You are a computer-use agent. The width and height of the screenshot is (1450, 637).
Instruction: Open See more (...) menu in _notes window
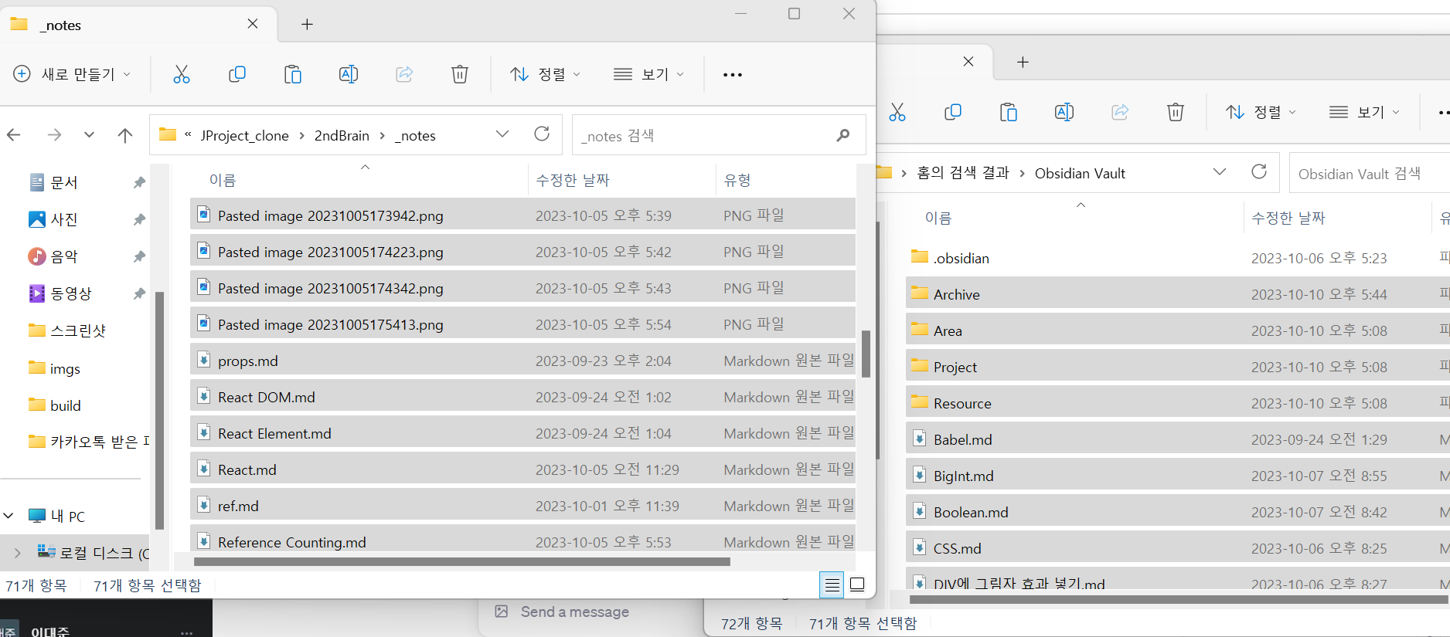[x=733, y=74]
